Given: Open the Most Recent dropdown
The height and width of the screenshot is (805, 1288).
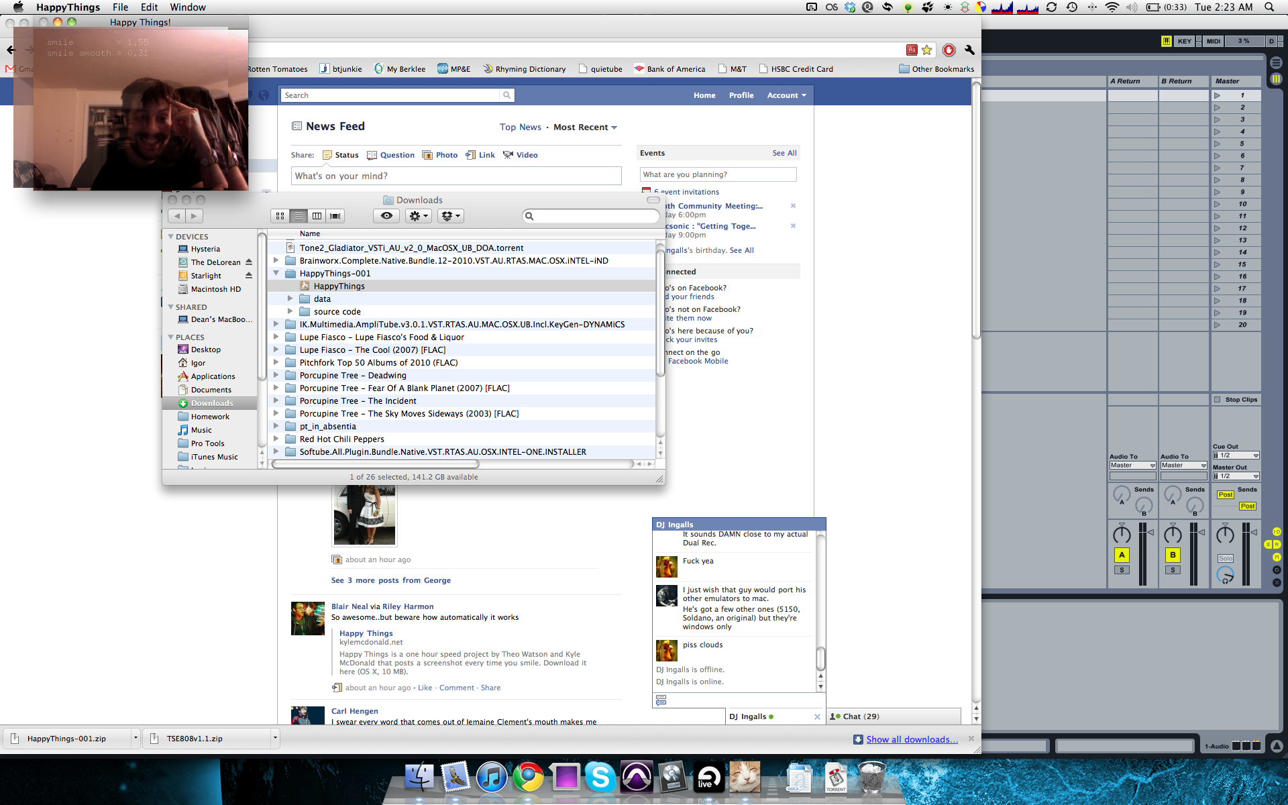Looking at the screenshot, I should point(585,127).
